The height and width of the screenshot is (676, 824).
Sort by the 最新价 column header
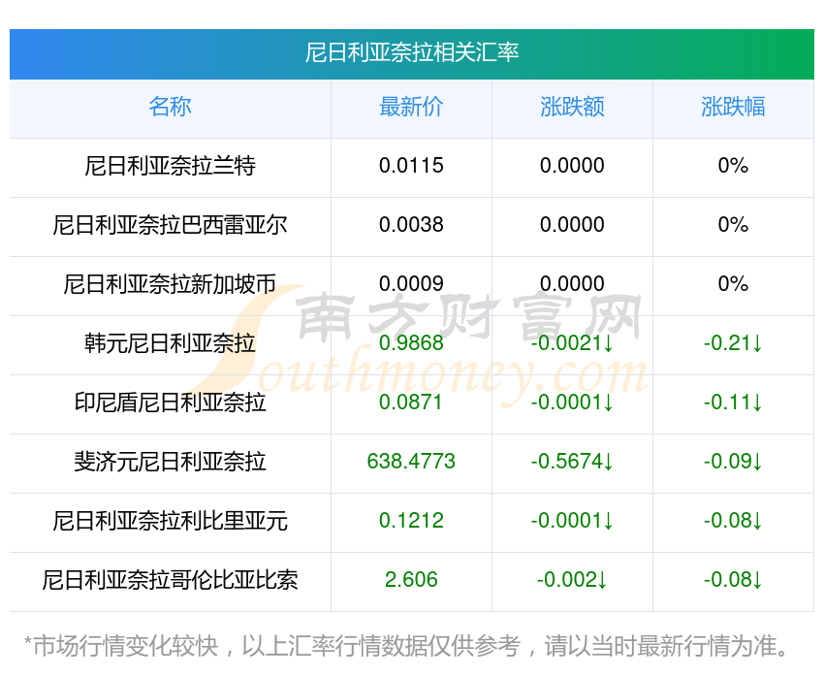click(411, 107)
